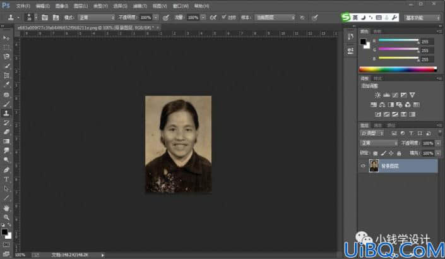Toggle the Aligned checkbox in options bar
This screenshot has height=259, width=445.
(224, 17)
